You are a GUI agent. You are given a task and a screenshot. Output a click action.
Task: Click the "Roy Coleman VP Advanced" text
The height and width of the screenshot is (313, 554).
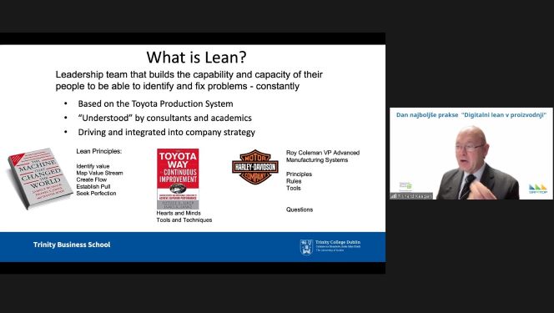pos(323,153)
